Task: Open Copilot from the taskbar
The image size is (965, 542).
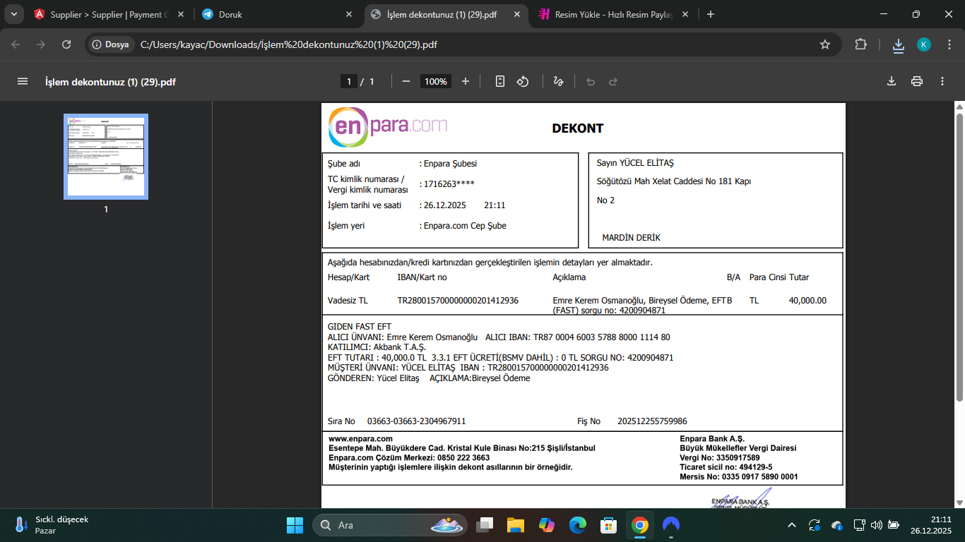Action: point(547,525)
